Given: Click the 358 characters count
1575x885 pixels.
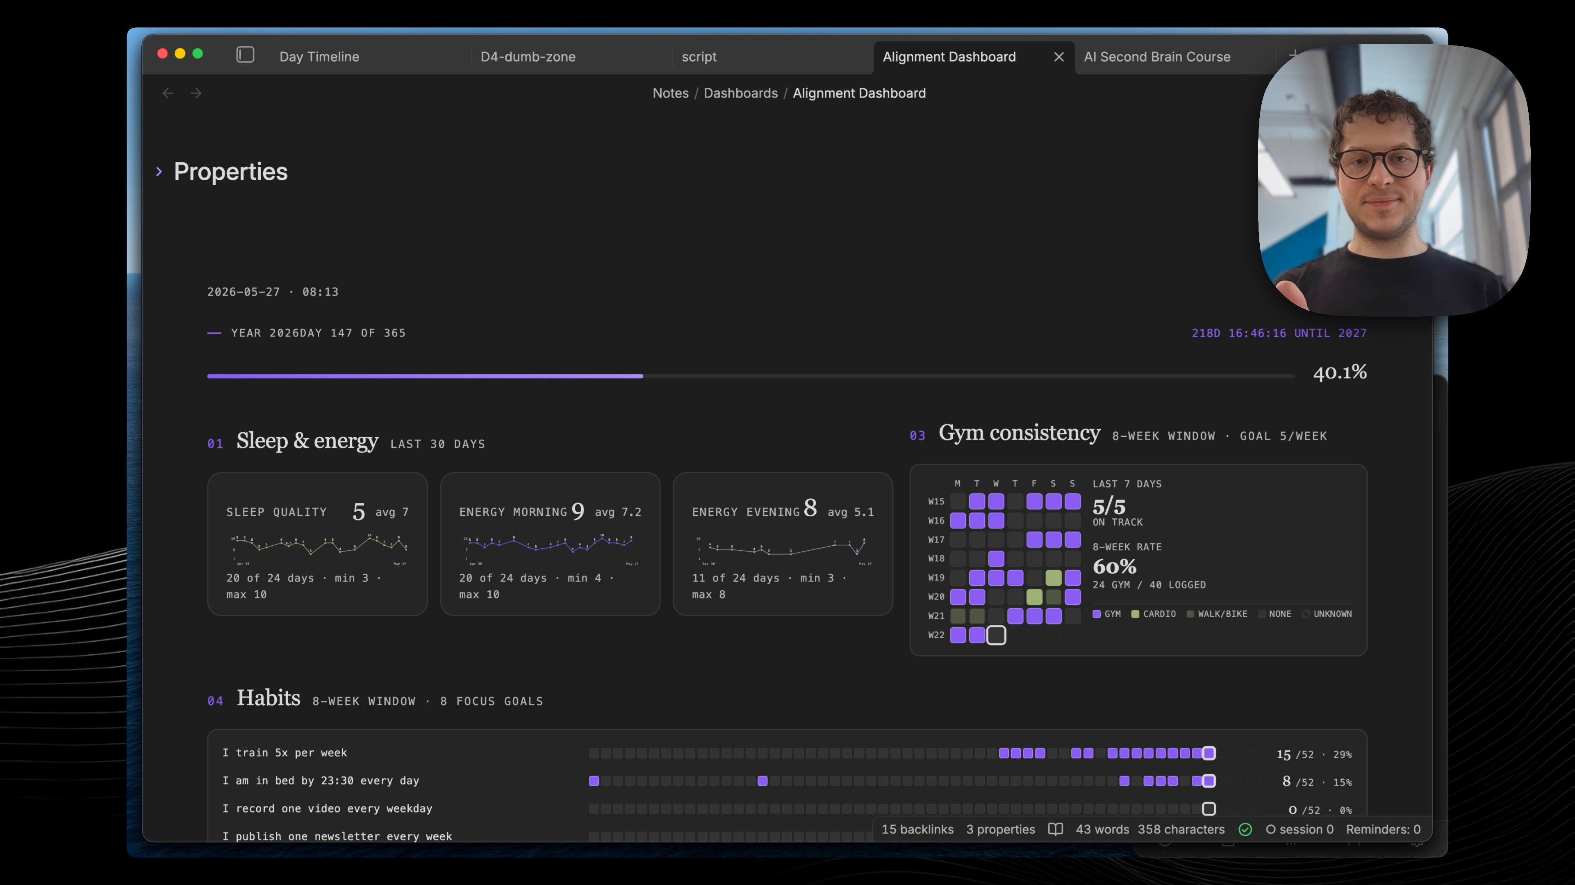Looking at the screenshot, I should coord(1181,829).
